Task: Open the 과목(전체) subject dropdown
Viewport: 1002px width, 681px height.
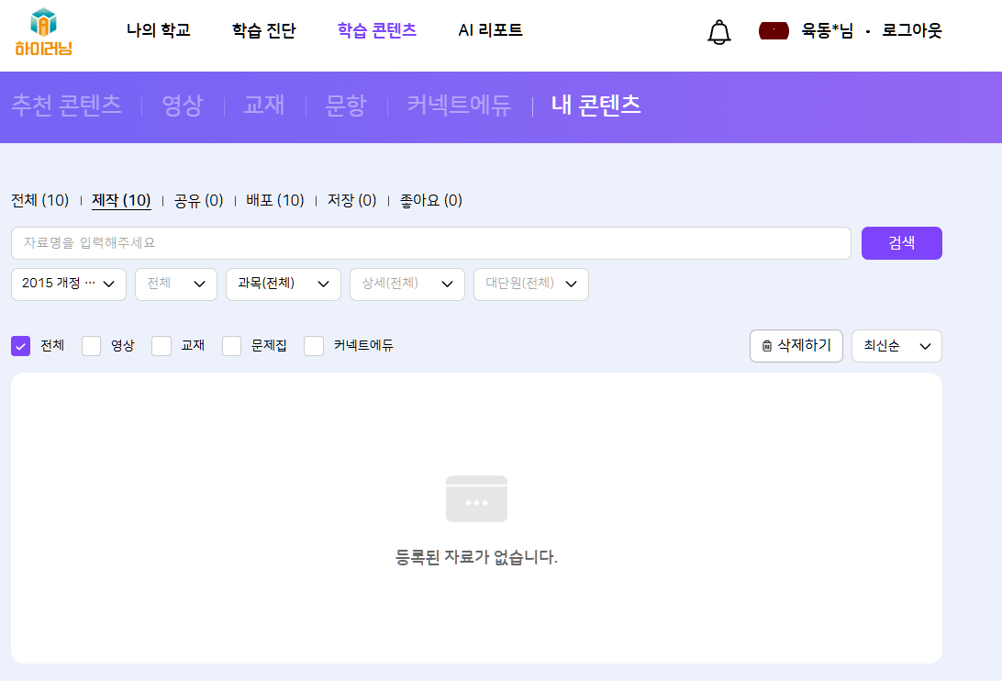Action: click(x=283, y=285)
